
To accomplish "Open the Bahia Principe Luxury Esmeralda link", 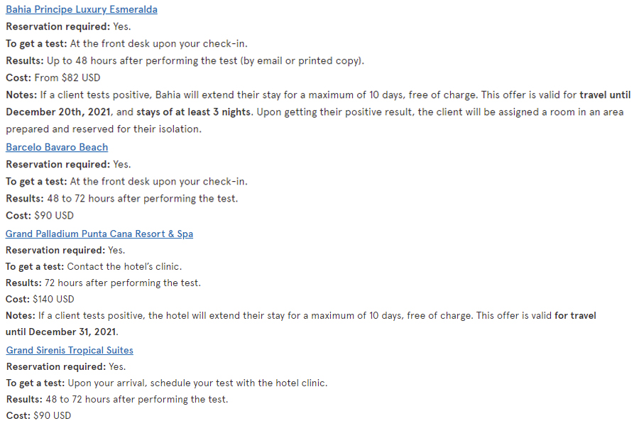I will [82, 9].
